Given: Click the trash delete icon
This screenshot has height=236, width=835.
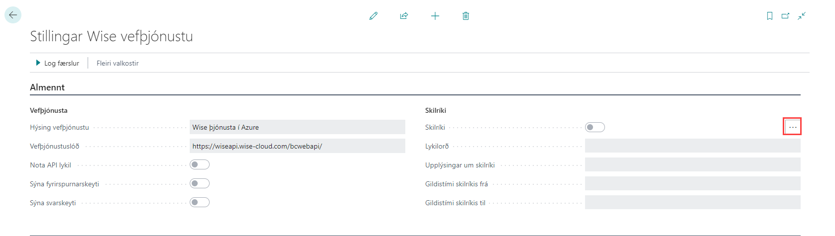Looking at the screenshot, I should pos(466,16).
